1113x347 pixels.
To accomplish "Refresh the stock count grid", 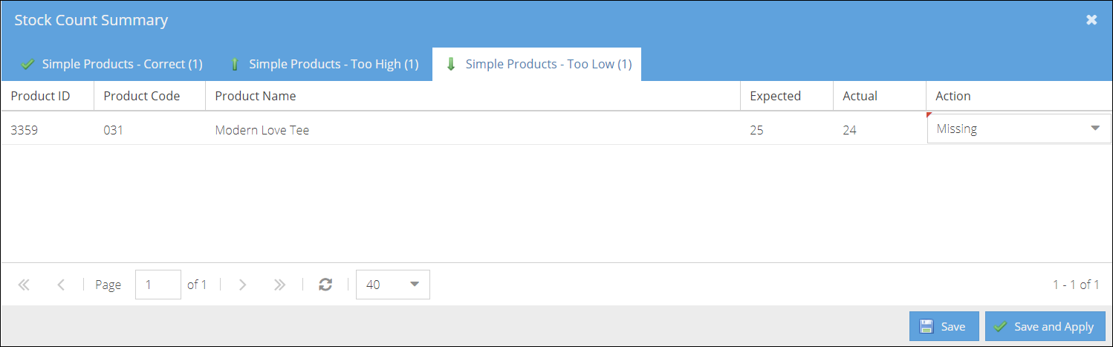I will (x=325, y=285).
